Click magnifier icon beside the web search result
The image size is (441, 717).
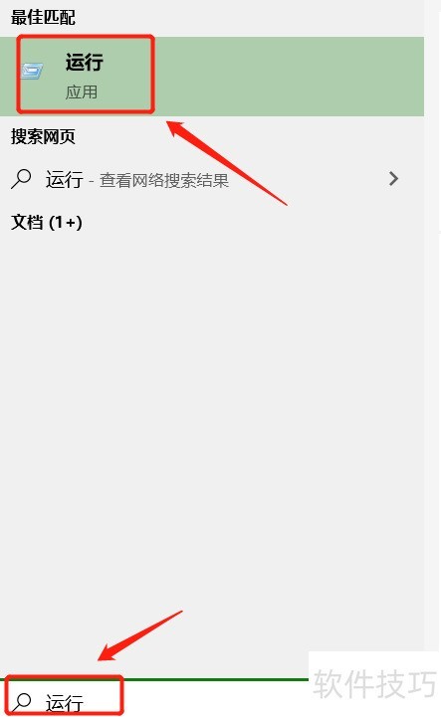[x=21, y=179]
